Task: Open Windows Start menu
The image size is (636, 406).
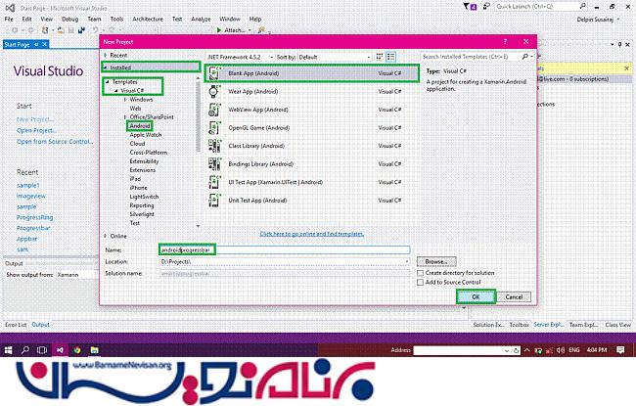Action: coord(8,350)
